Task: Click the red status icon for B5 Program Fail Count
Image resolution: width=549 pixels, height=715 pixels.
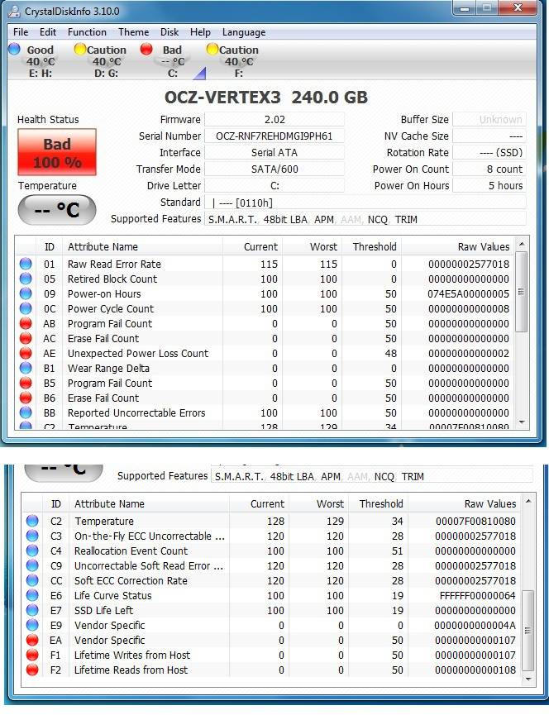Action: click(26, 383)
